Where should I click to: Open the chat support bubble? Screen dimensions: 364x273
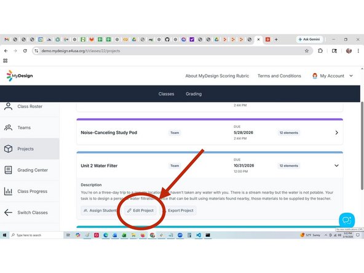[x=347, y=220]
